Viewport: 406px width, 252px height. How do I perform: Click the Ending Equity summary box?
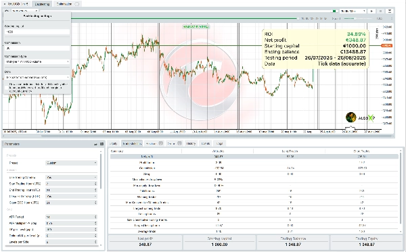pyautogui.click(x=367, y=242)
